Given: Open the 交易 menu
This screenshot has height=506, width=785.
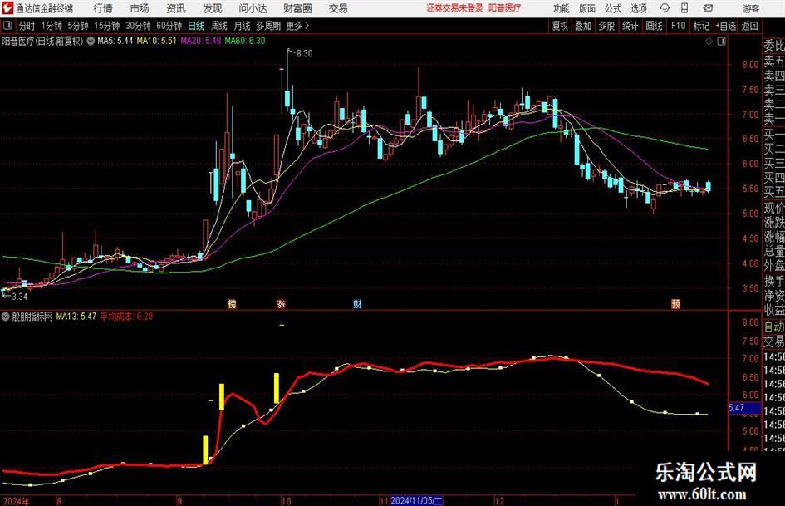Looking at the screenshot, I should [x=338, y=8].
